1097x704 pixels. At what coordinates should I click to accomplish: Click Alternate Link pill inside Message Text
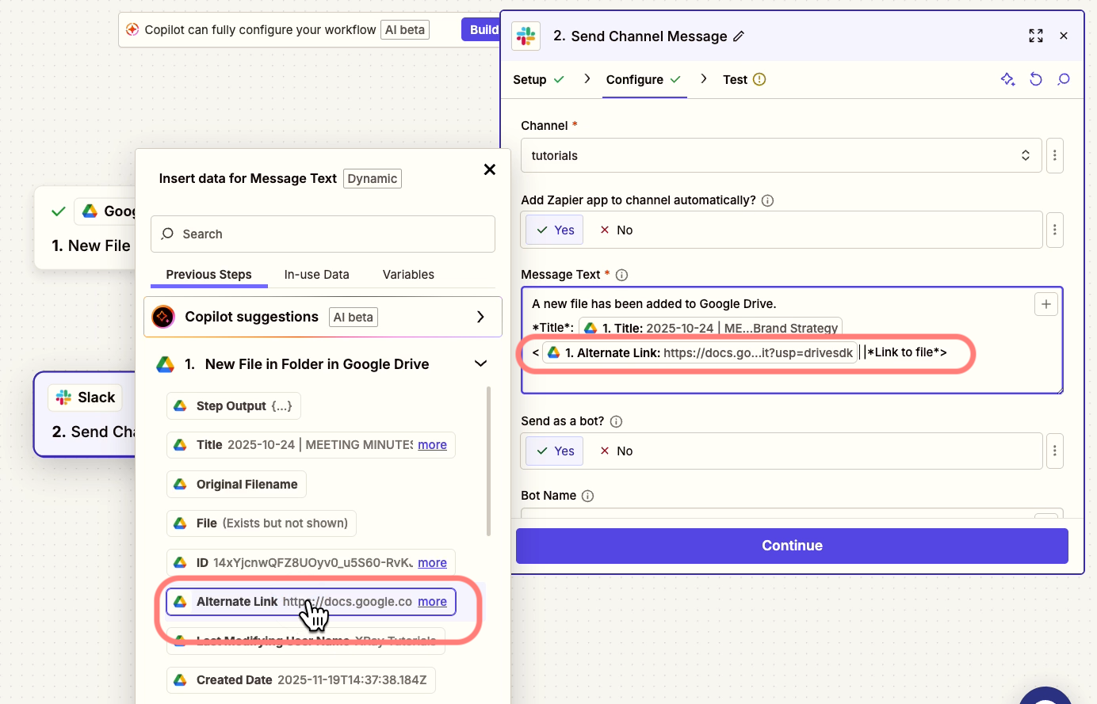coord(700,353)
